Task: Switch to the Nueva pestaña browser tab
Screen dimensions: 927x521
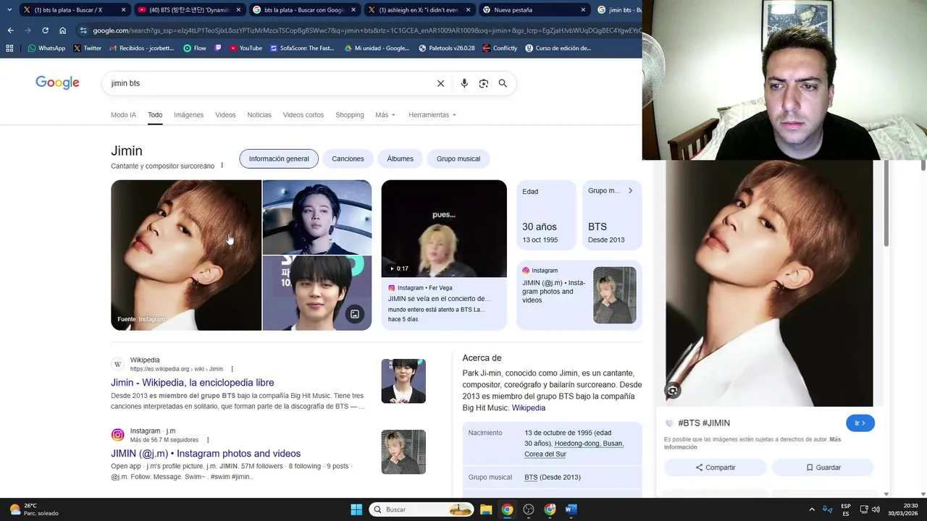Action: pos(534,10)
